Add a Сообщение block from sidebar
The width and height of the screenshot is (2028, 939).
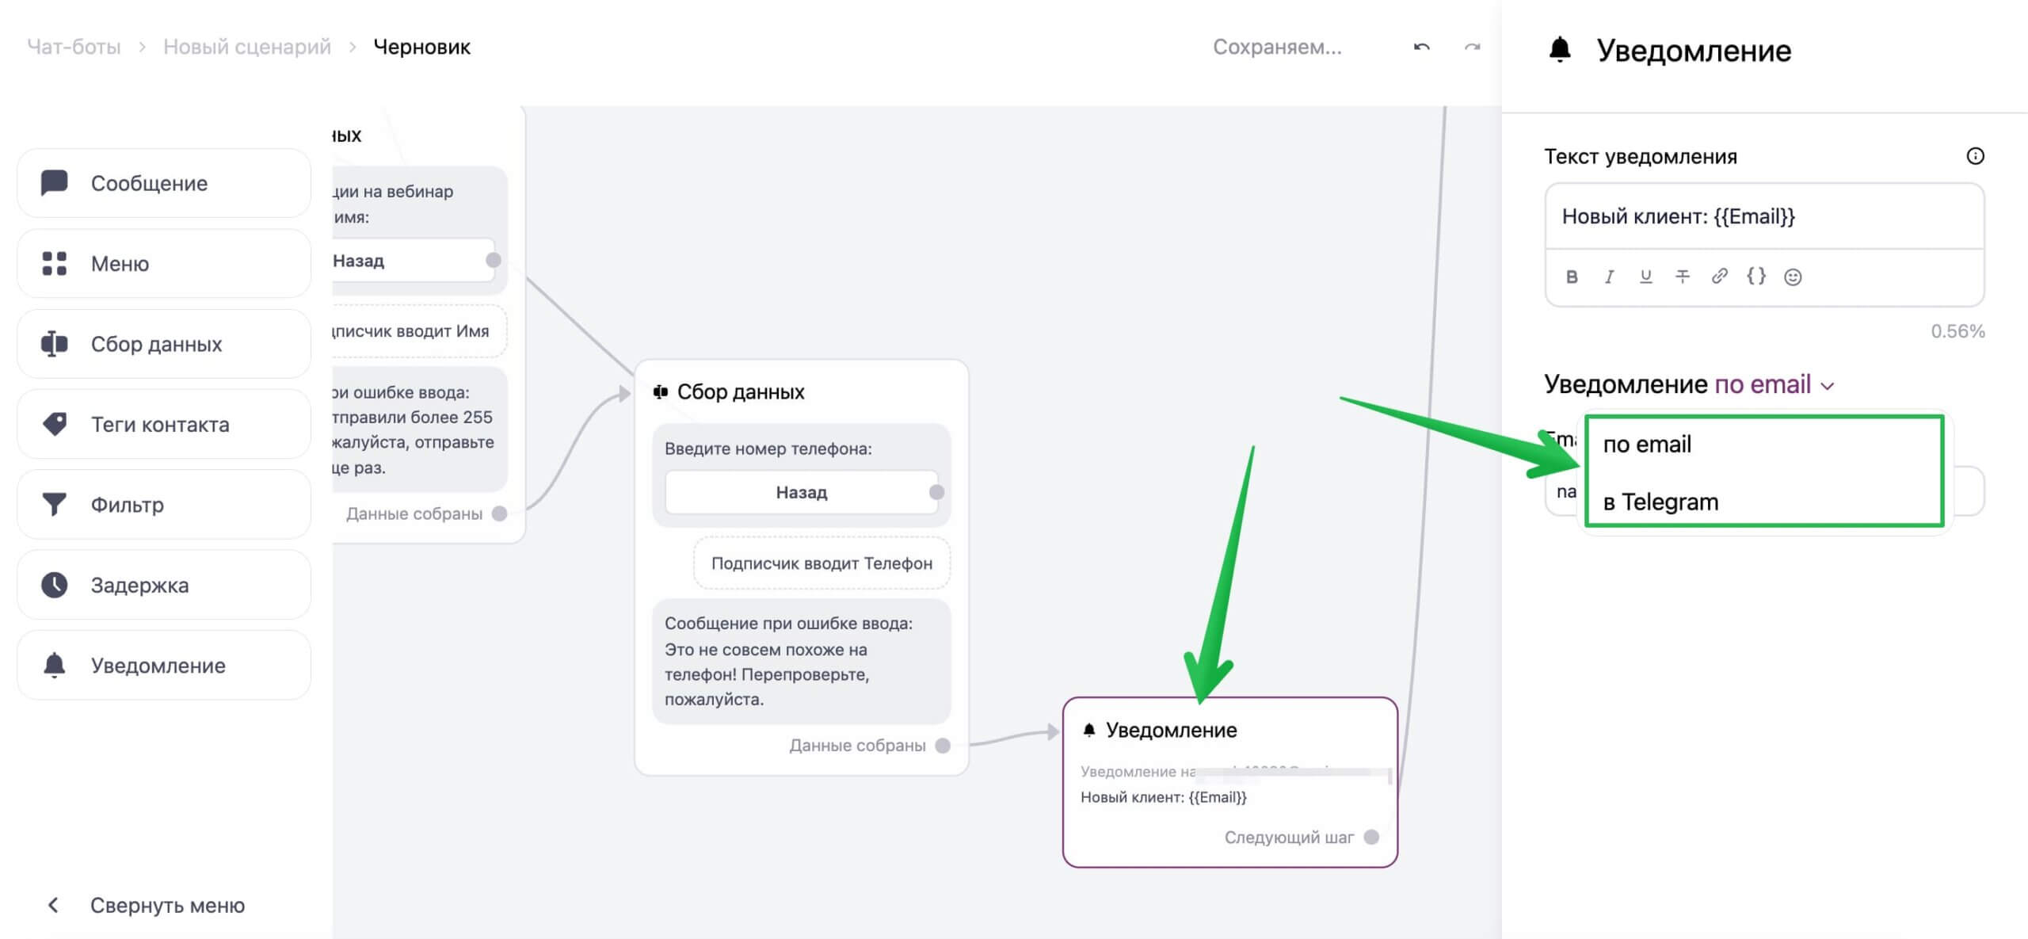pyautogui.click(x=164, y=183)
